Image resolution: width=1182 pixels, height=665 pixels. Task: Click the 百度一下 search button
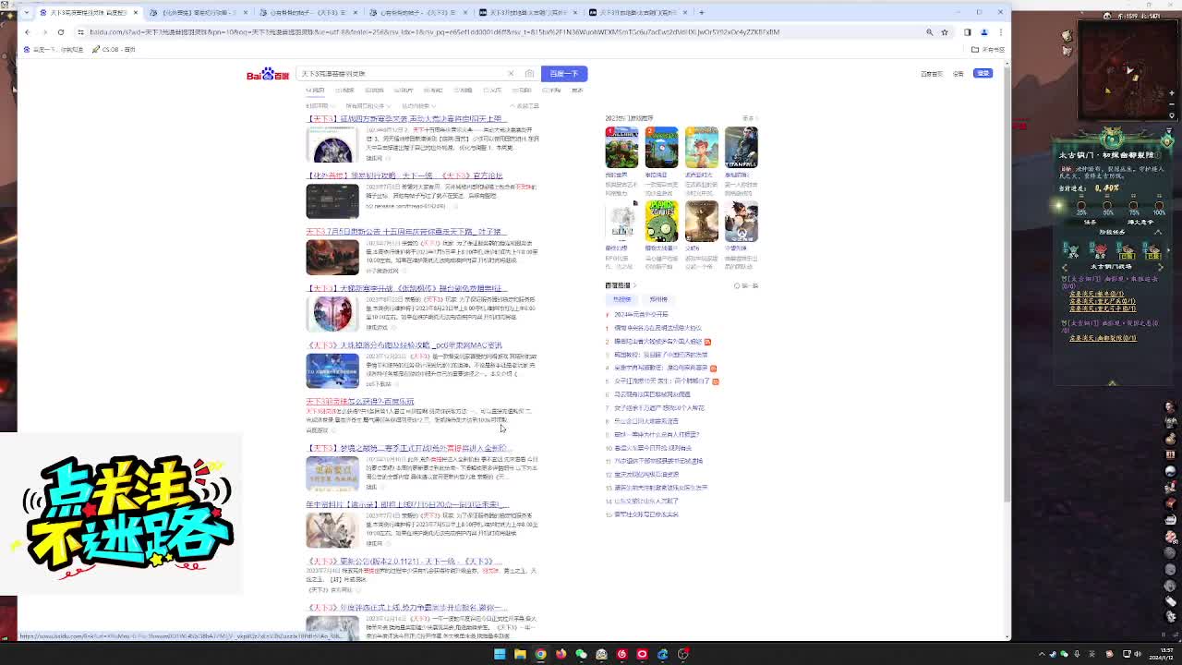click(x=564, y=74)
